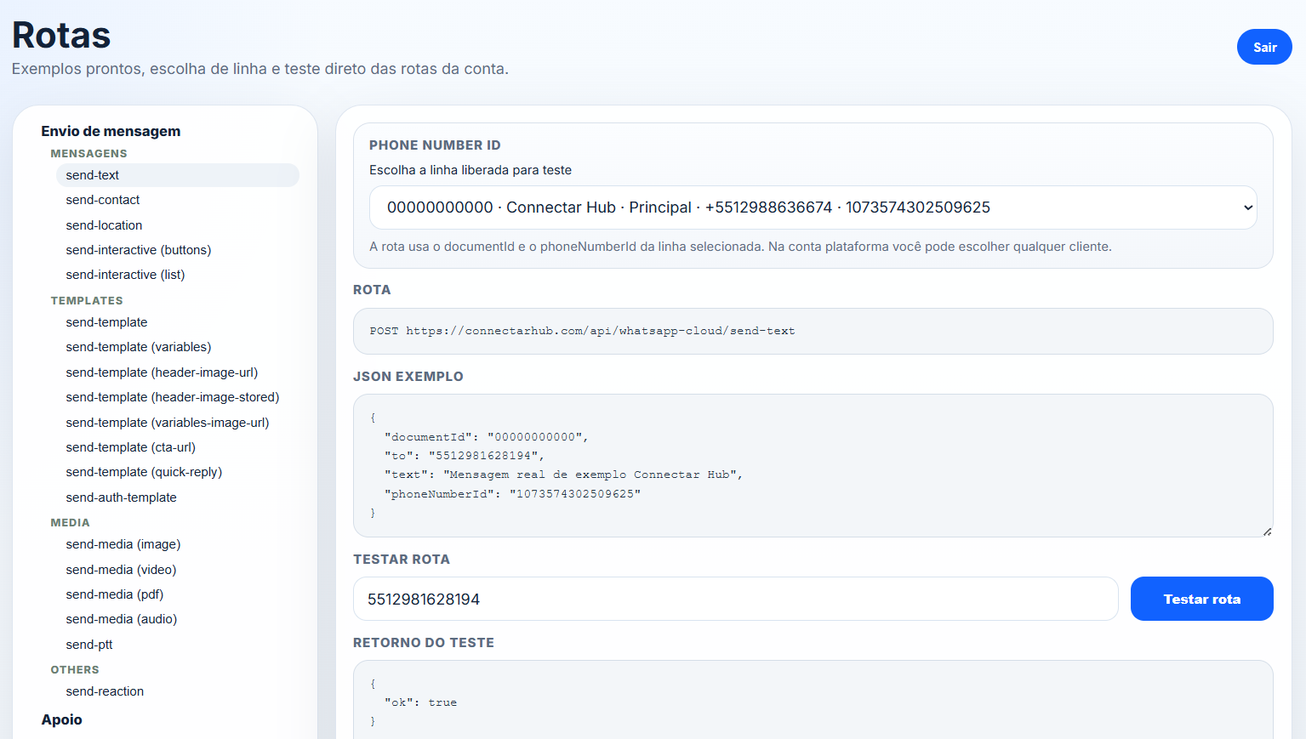Click the POST route URL box

813,331
